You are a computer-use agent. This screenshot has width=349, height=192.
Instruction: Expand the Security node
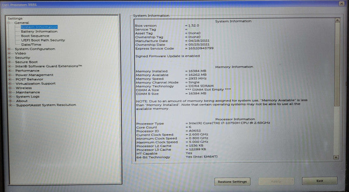pos(9,57)
